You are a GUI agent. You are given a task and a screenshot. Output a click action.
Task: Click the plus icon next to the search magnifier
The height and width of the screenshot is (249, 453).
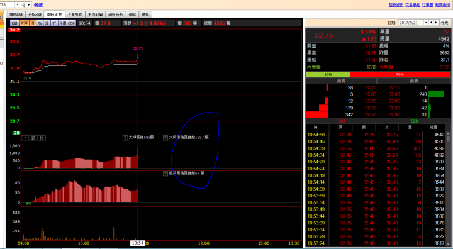(29, 4)
